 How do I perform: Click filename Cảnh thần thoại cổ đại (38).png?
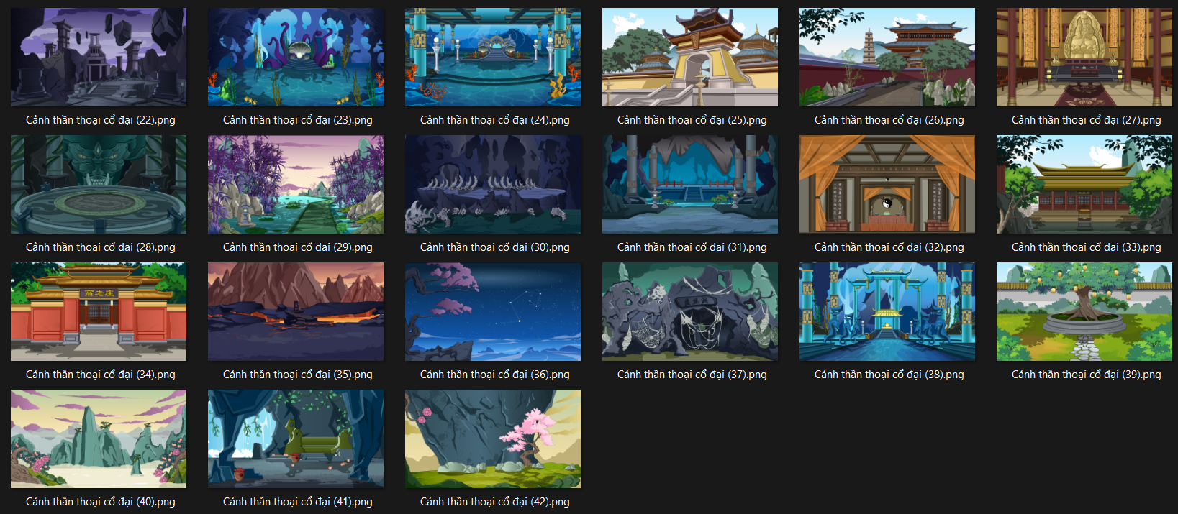[889, 375]
